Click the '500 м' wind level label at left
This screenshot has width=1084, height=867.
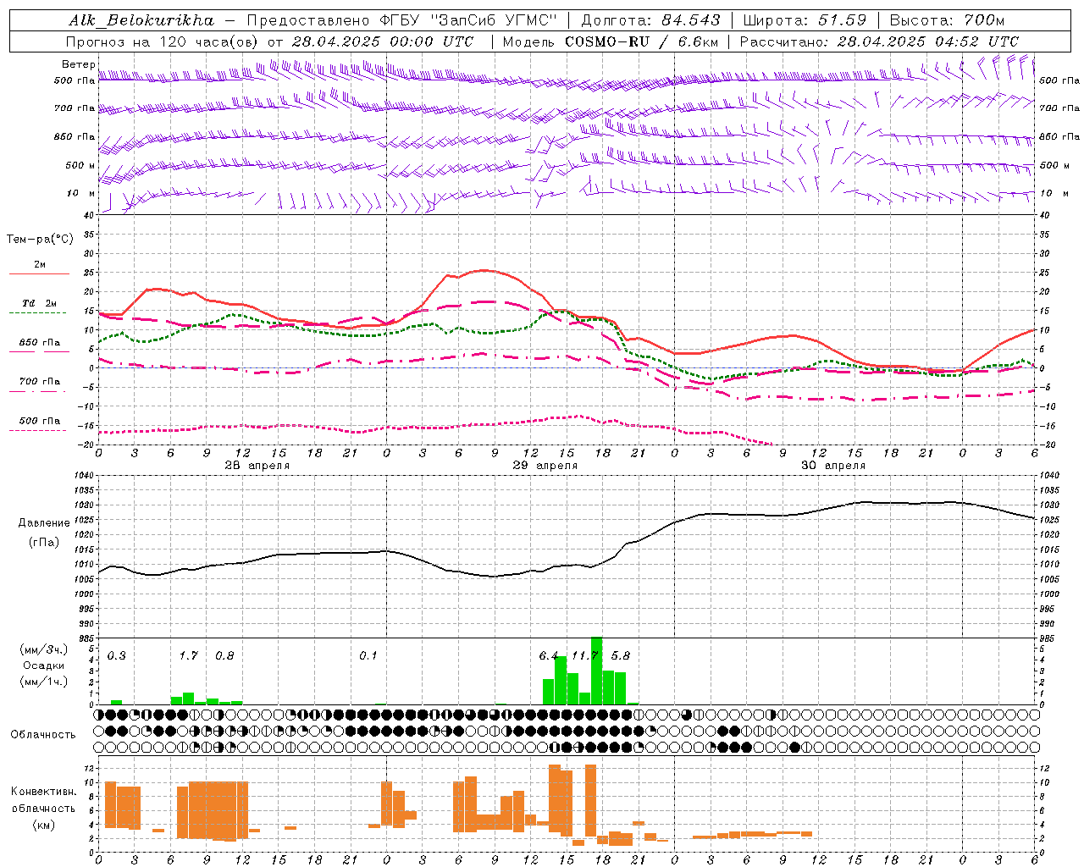coord(80,166)
